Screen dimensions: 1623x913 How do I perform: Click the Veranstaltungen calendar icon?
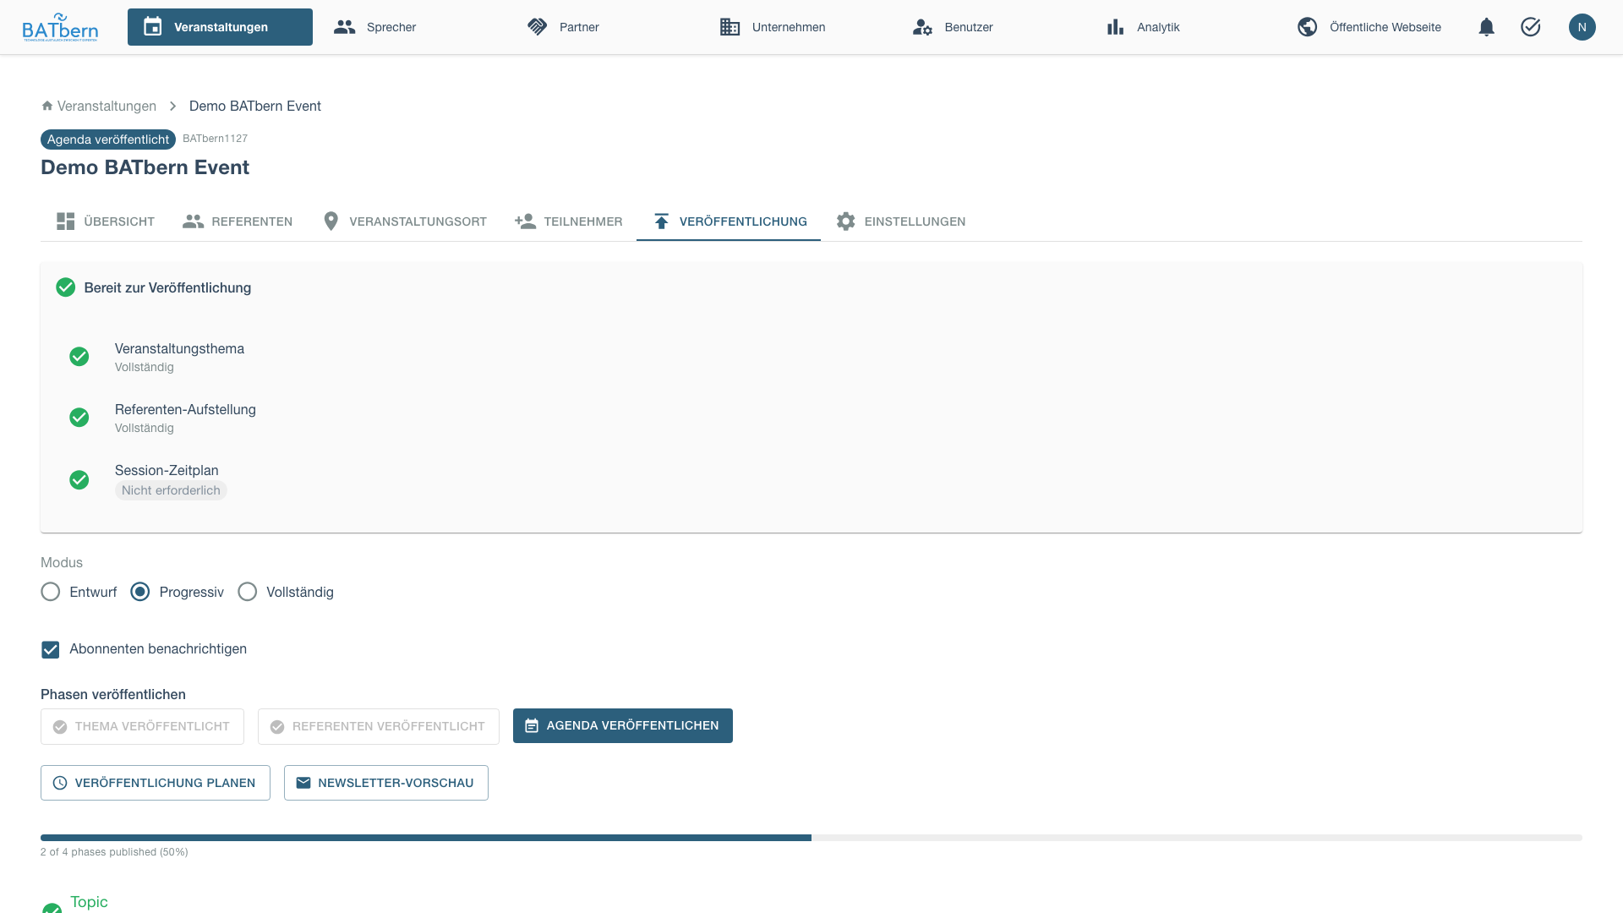tap(152, 27)
